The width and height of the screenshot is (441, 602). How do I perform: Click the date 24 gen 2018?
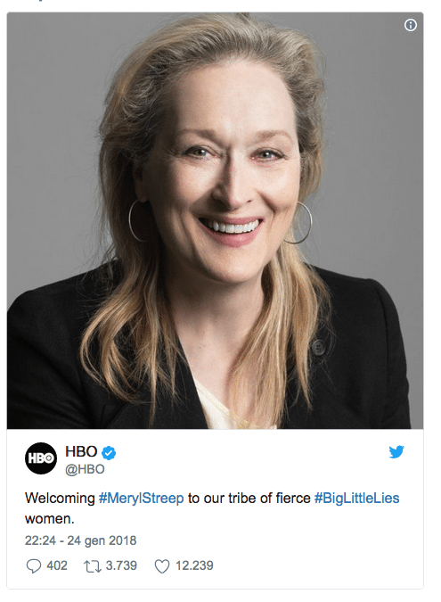(x=102, y=540)
